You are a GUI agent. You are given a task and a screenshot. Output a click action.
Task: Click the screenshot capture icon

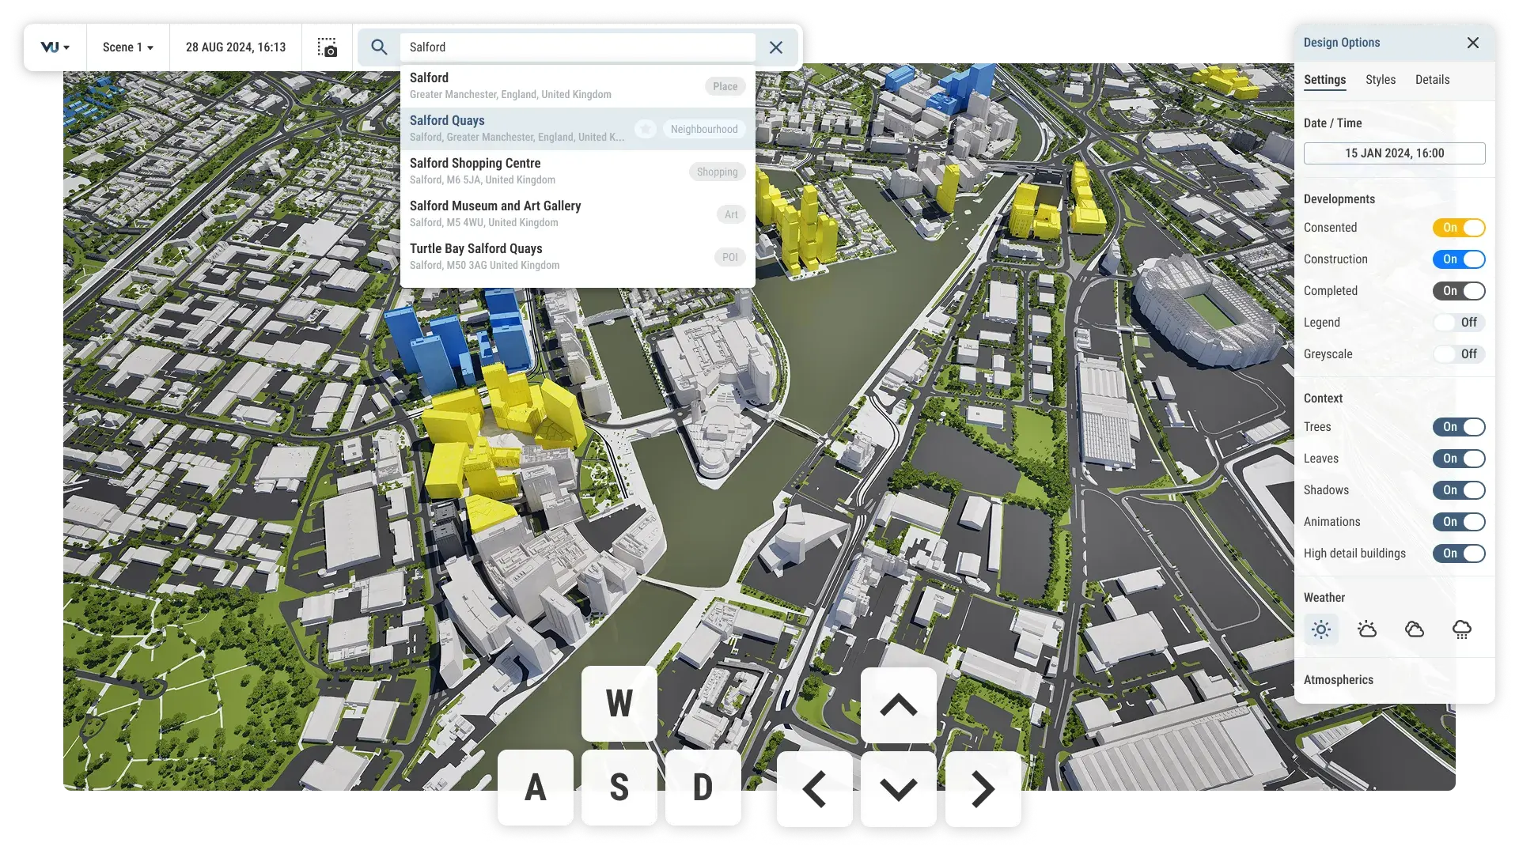pyautogui.click(x=328, y=47)
